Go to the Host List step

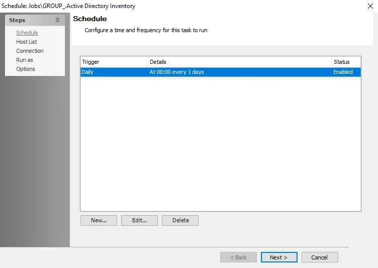(27, 42)
